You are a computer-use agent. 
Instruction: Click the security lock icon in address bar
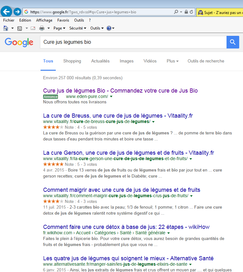pyautogui.click(x=186, y=12)
